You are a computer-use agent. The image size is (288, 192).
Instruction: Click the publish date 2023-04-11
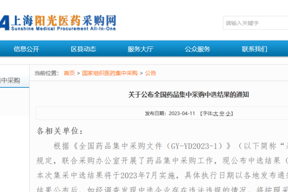(182, 114)
